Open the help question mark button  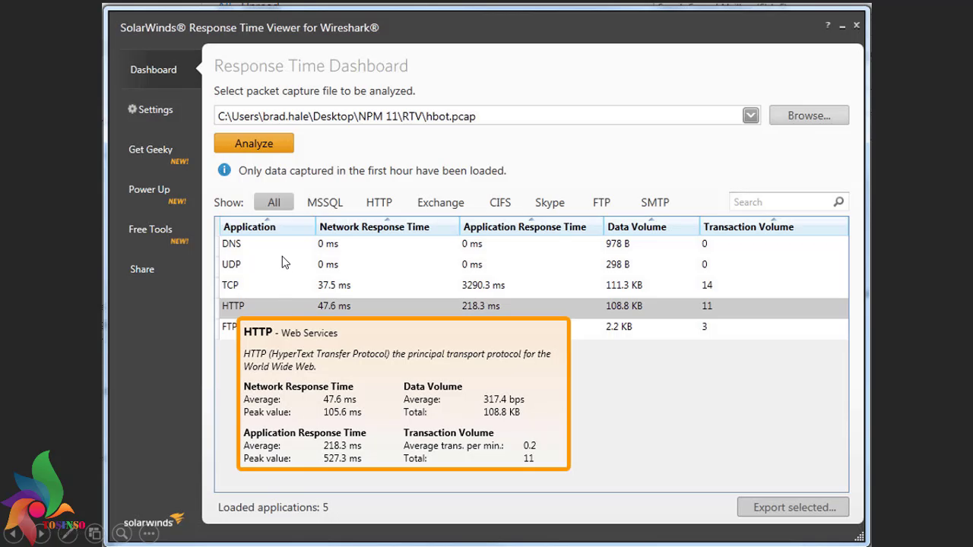point(828,26)
